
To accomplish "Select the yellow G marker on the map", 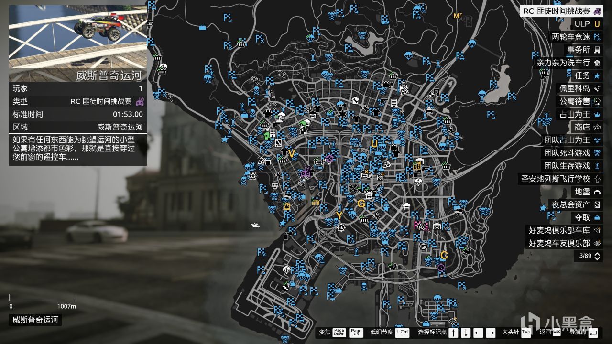I will pyautogui.click(x=361, y=204).
